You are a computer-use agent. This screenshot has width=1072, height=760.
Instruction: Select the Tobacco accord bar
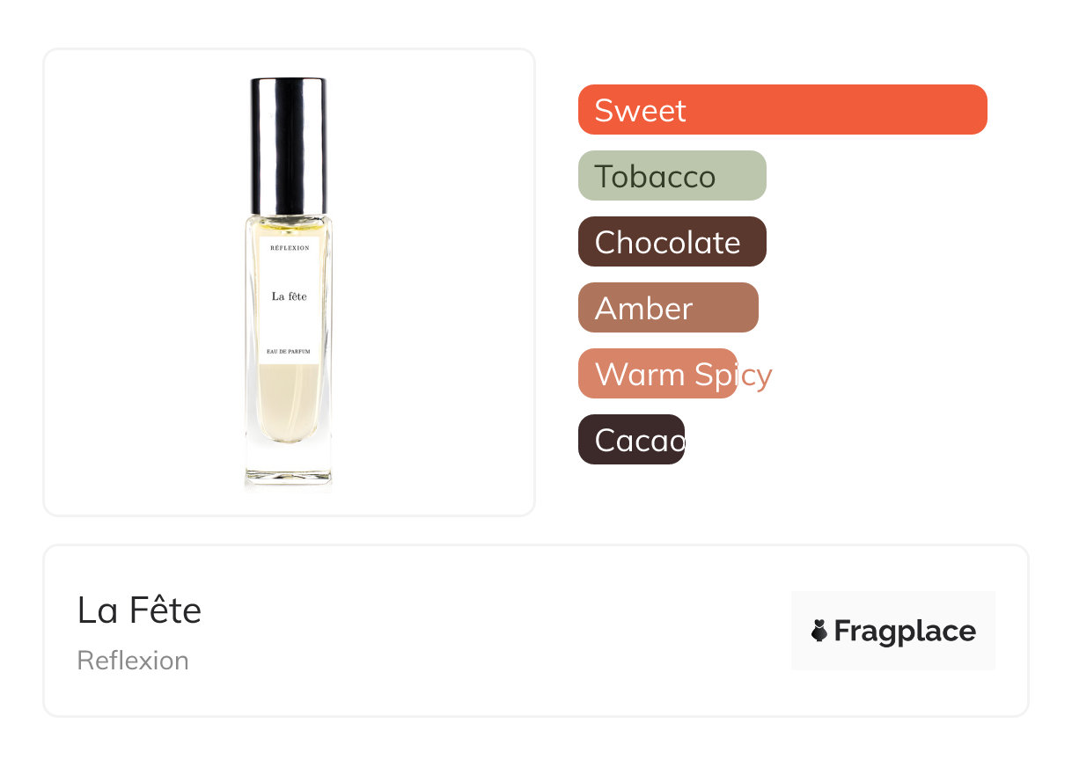pos(672,176)
